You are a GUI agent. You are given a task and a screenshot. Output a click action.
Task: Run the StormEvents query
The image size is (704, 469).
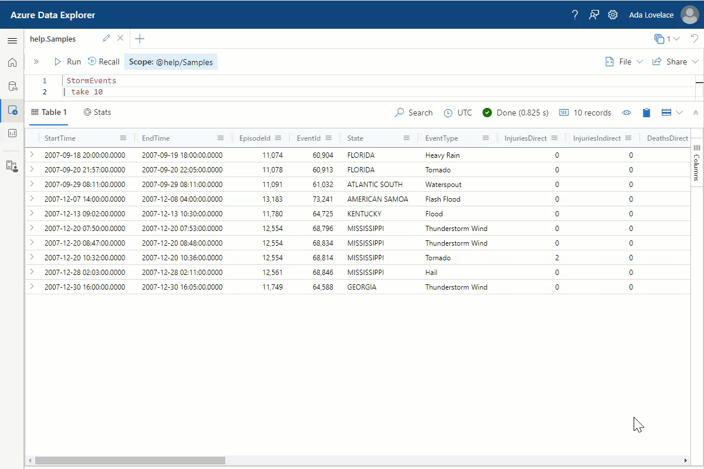(67, 62)
